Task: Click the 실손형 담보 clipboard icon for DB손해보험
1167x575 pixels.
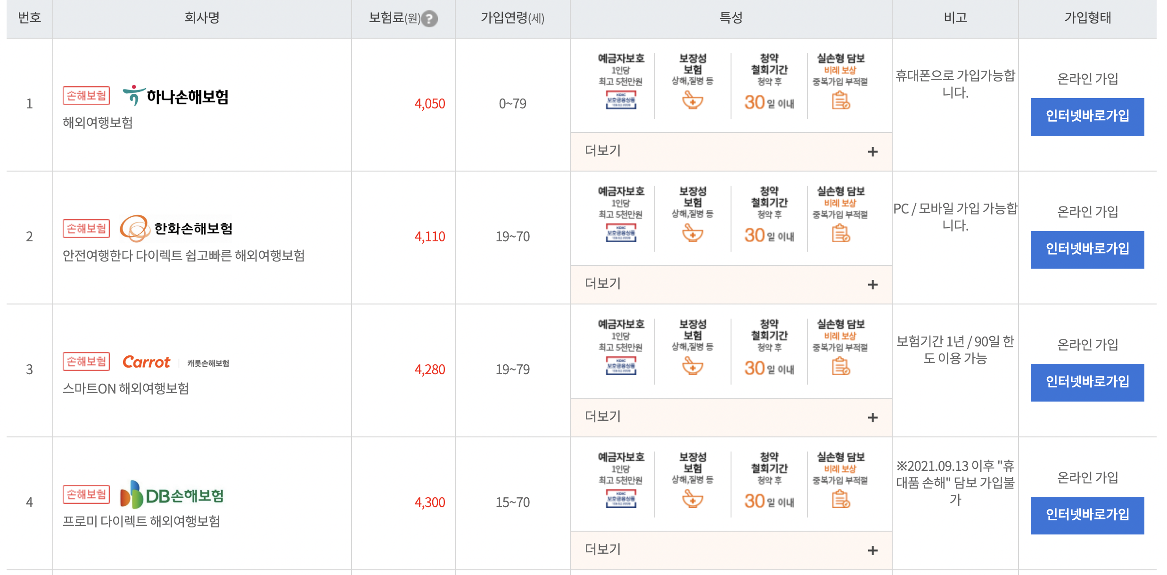Action: [x=843, y=501]
